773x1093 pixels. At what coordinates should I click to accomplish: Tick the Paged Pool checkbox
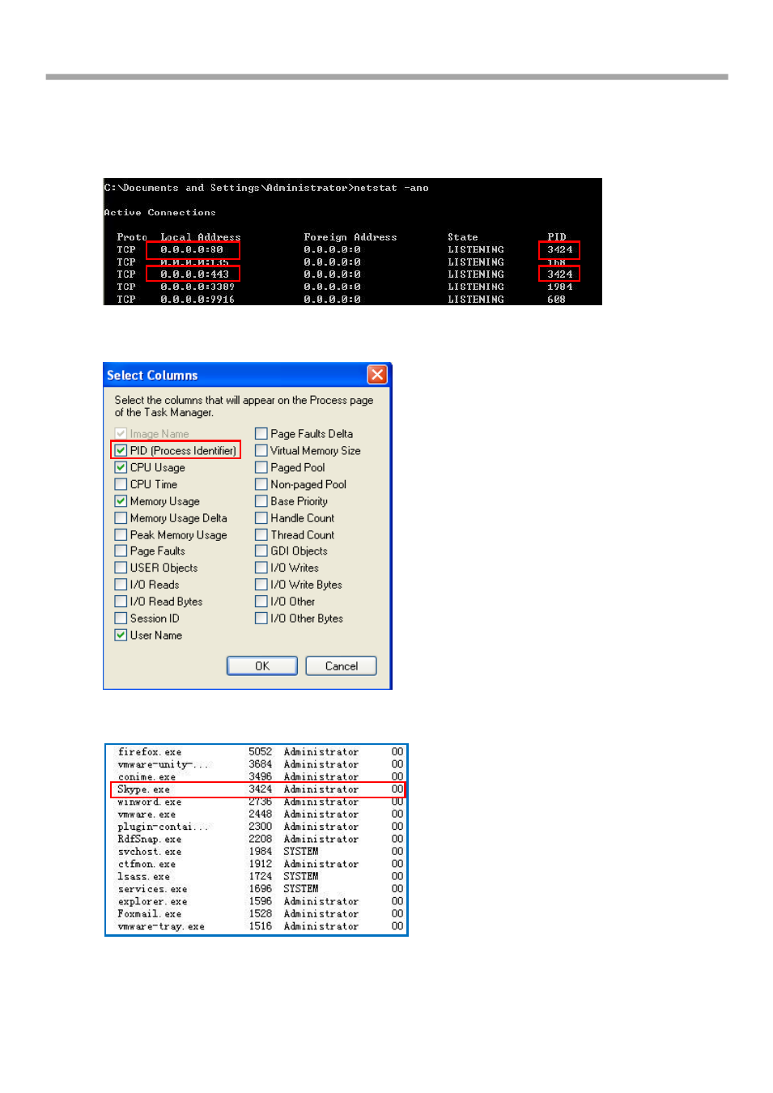point(261,467)
